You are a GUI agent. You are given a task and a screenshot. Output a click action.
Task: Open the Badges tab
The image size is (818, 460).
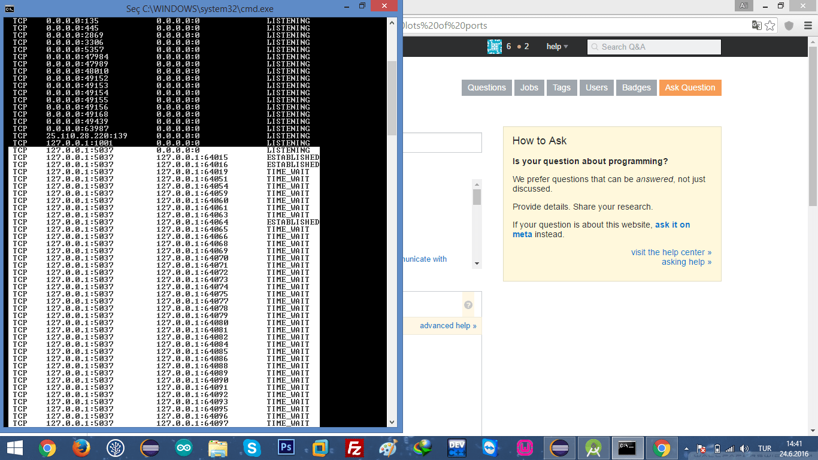point(636,87)
